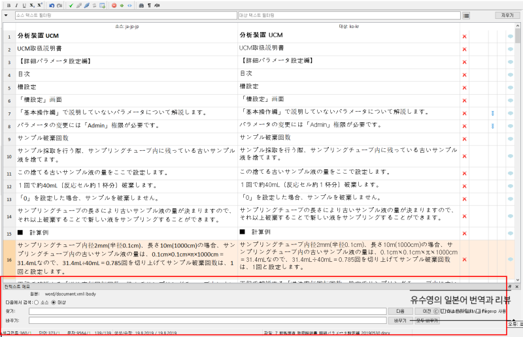Click blue down-arrows icon on row 8

click(493, 126)
